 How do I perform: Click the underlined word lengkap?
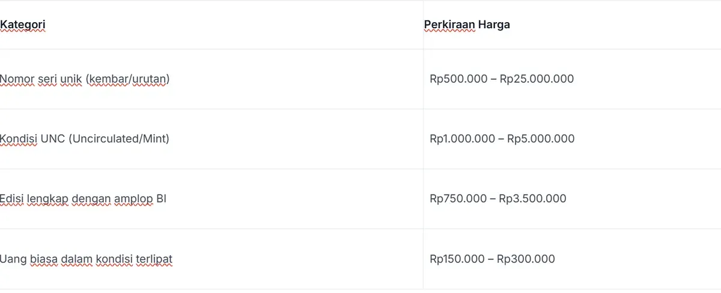[x=47, y=199]
